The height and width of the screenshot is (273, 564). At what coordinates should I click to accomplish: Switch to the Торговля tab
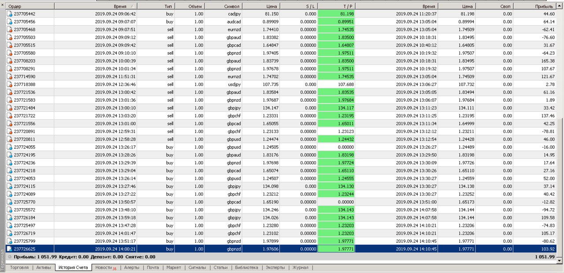coord(19,267)
